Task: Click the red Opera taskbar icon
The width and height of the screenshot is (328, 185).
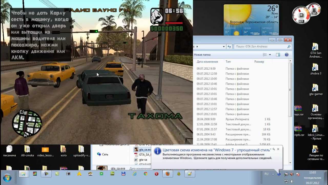Action: coord(157,174)
